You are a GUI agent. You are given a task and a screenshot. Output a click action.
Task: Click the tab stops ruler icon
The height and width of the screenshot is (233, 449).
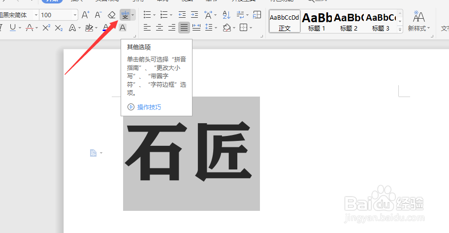point(257,15)
